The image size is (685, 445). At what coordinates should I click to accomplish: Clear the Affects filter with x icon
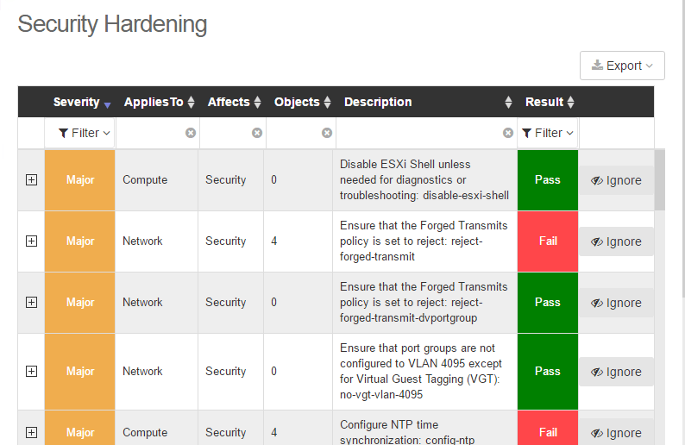(257, 133)
